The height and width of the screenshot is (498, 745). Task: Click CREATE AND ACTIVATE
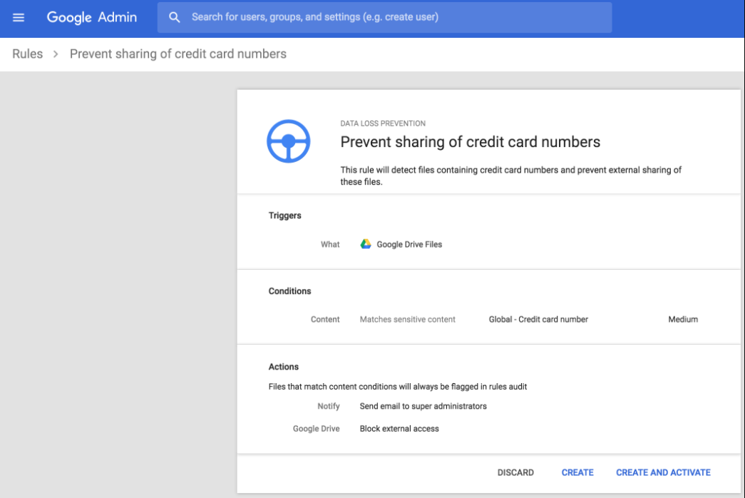pyautogui.click(x=663, y=472)
